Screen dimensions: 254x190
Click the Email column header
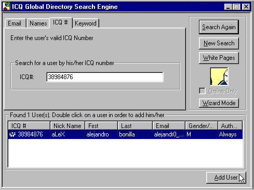169,125
